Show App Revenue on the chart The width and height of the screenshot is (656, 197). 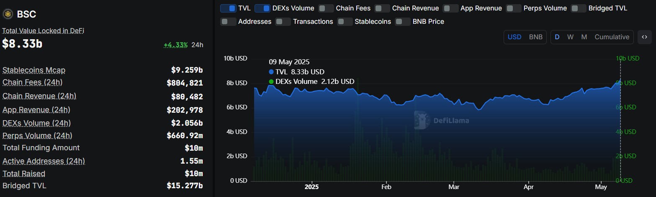coord(450,8)
